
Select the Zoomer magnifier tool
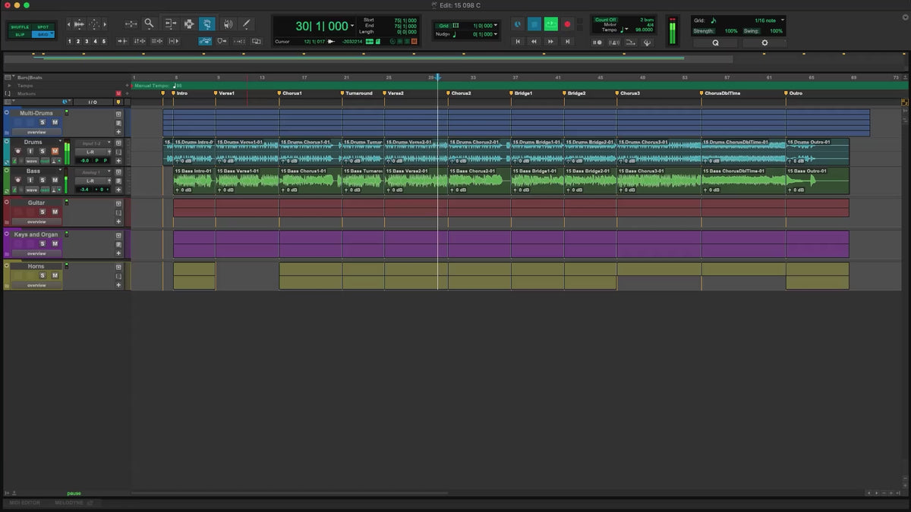coord(150,24)
